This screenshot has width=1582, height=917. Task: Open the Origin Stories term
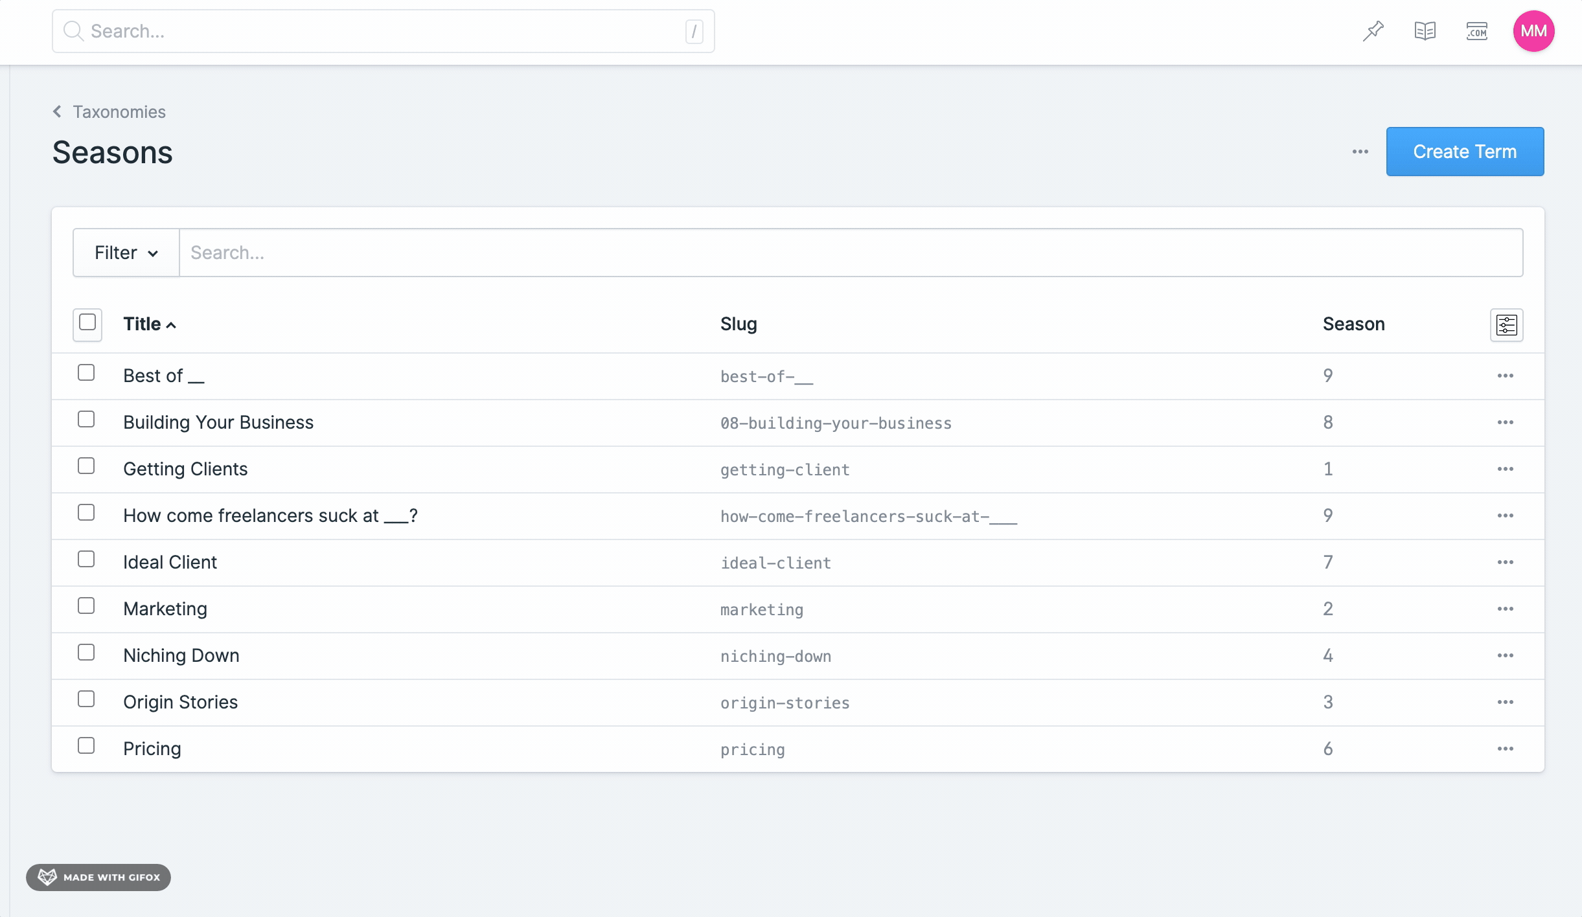(180, 702)
